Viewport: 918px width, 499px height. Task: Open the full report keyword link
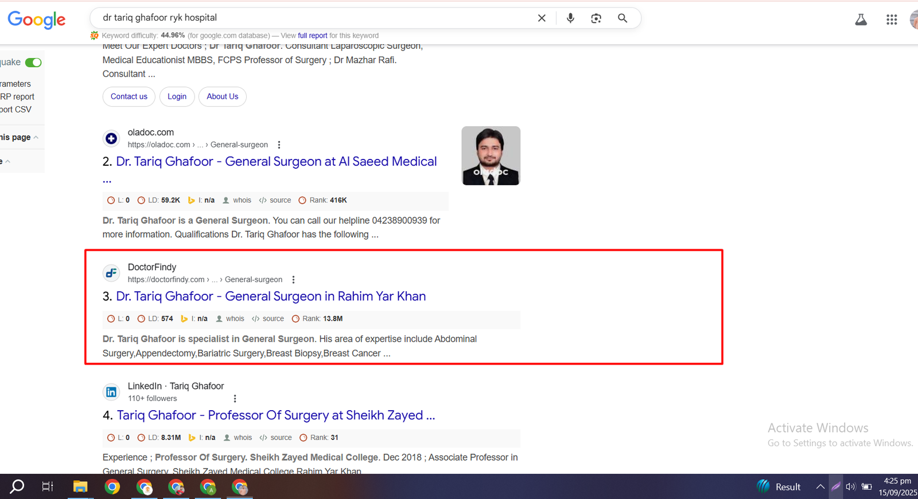312,36
